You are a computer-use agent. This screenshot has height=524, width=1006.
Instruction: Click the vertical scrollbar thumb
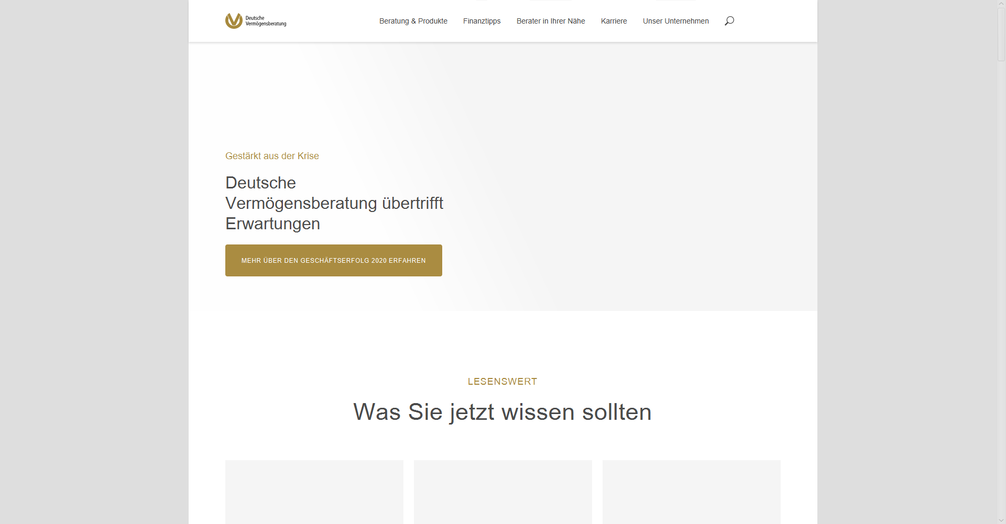tap(1001, 35)
